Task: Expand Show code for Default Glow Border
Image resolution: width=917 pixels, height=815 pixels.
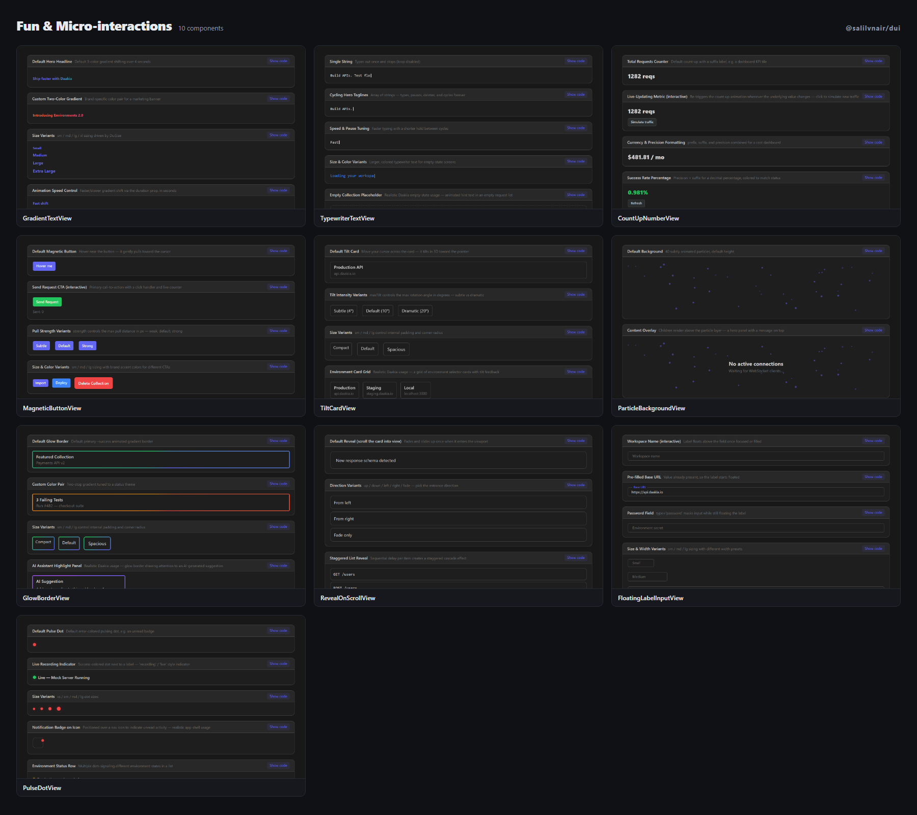Action: pyautogui.click(x=278, y=441)
